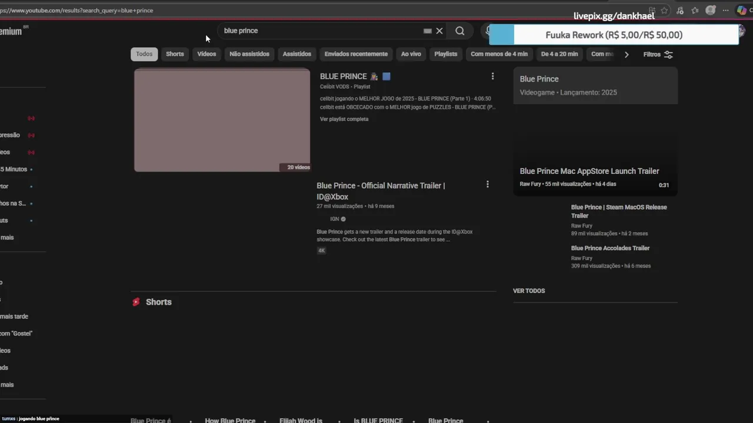Click the red Shorts section icon
The image size is (753, 423).
click(x=136, y=302)
